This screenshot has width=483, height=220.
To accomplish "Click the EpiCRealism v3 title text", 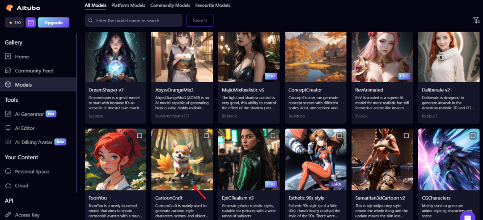I will pyautogui.click(x=238, y=198).
